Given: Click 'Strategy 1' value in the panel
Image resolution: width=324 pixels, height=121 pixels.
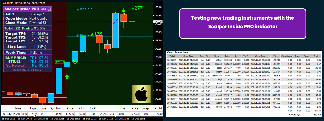Looking at the screenshot, I should pyautogui.click(x=37, y=14).
